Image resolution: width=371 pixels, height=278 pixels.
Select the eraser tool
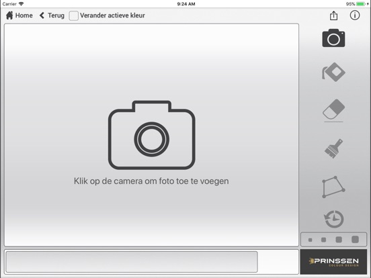[333, 109]
